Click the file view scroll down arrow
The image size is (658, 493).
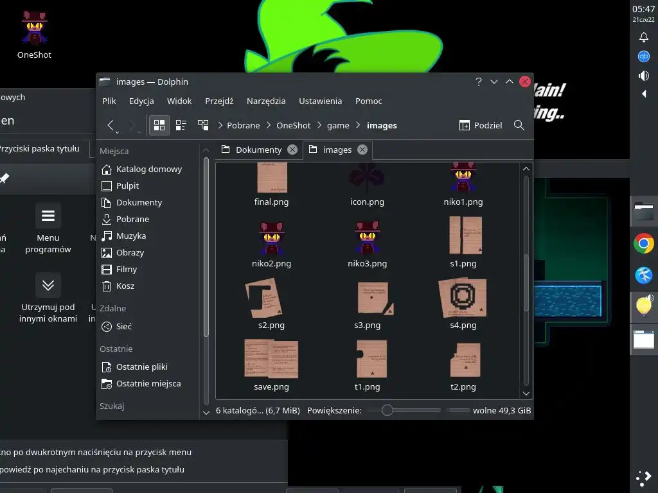pyautogui.click(x=526, y=394)
